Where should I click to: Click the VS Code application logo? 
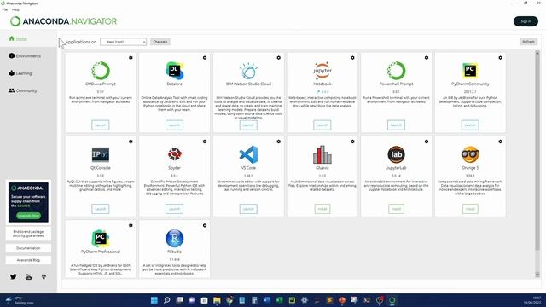(248, 154)
